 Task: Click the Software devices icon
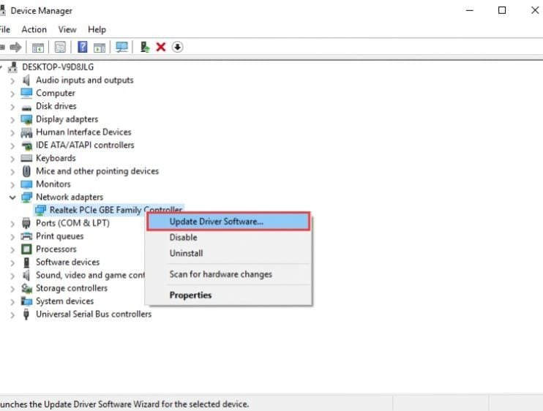pos(26,263)
